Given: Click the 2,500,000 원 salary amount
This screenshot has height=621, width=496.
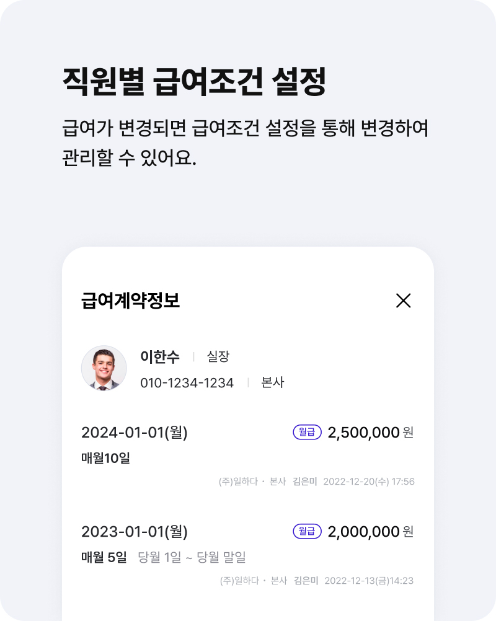Looking at the screenshot, I should pos(370,432).
